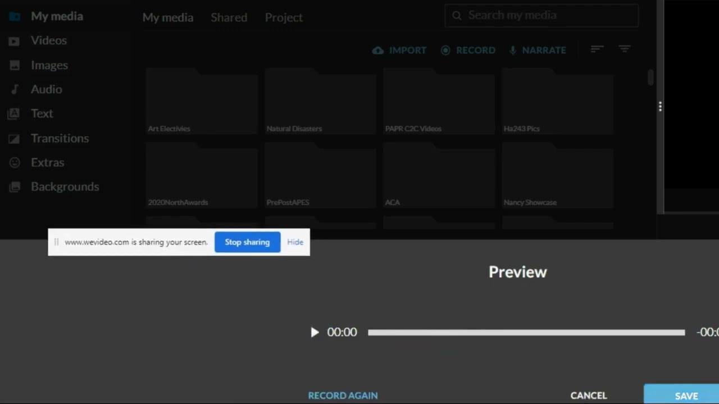
Task: Open the filter options icon
Action: (x=625, y=49)
